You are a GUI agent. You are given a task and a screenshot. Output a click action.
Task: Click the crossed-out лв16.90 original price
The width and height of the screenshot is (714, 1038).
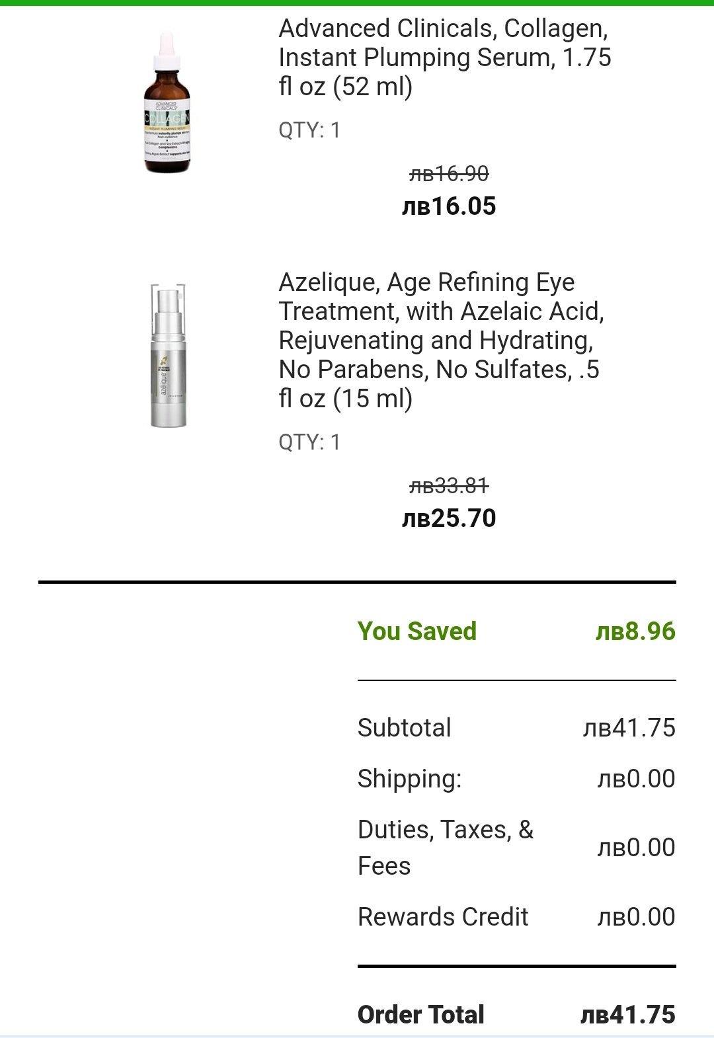tap(449, 174)
